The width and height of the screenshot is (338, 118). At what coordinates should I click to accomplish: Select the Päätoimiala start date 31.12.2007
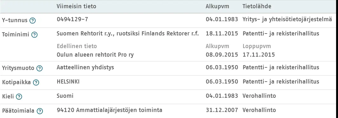[x=222, y=110]
